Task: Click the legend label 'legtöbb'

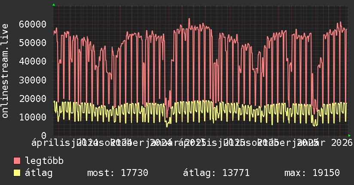Action: pos(44,160)
